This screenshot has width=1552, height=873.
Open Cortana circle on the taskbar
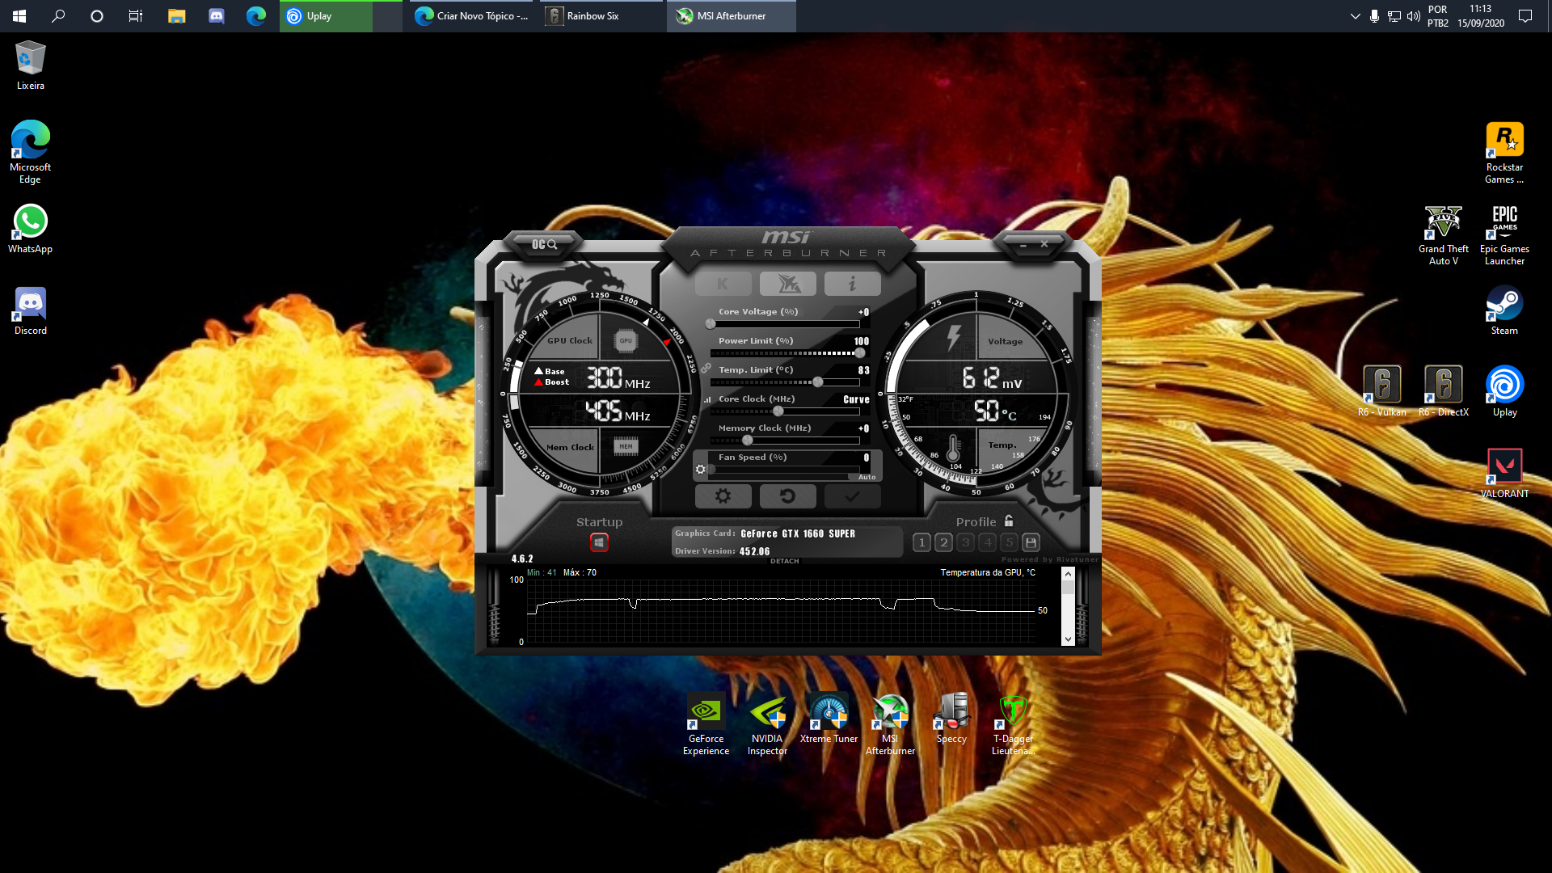pos(97,16)
